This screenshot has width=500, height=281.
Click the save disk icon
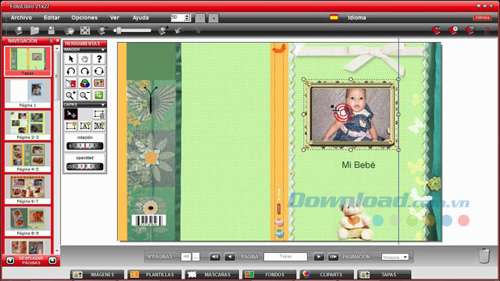click(51, 30)
